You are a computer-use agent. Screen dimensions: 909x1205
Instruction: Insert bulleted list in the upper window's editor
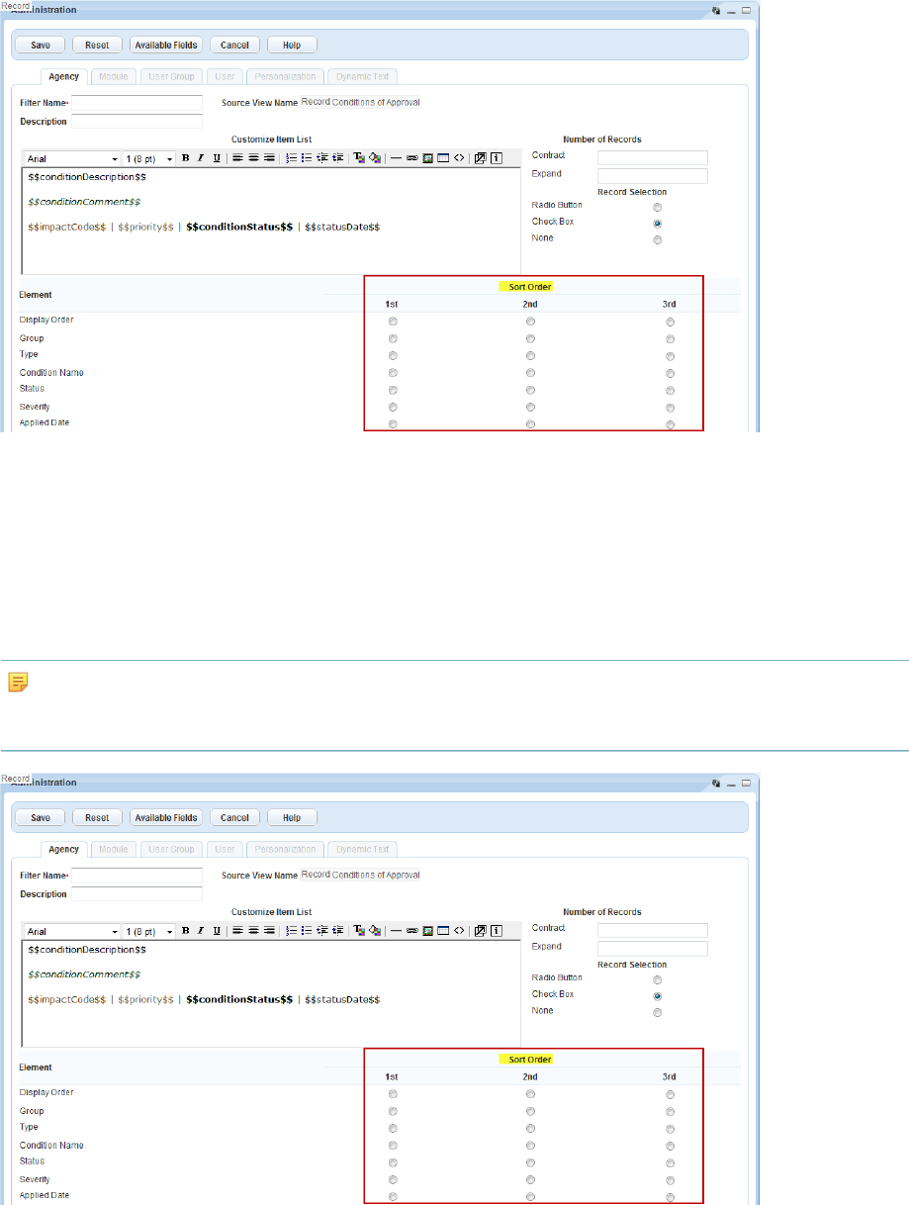(x=307, y=158)
